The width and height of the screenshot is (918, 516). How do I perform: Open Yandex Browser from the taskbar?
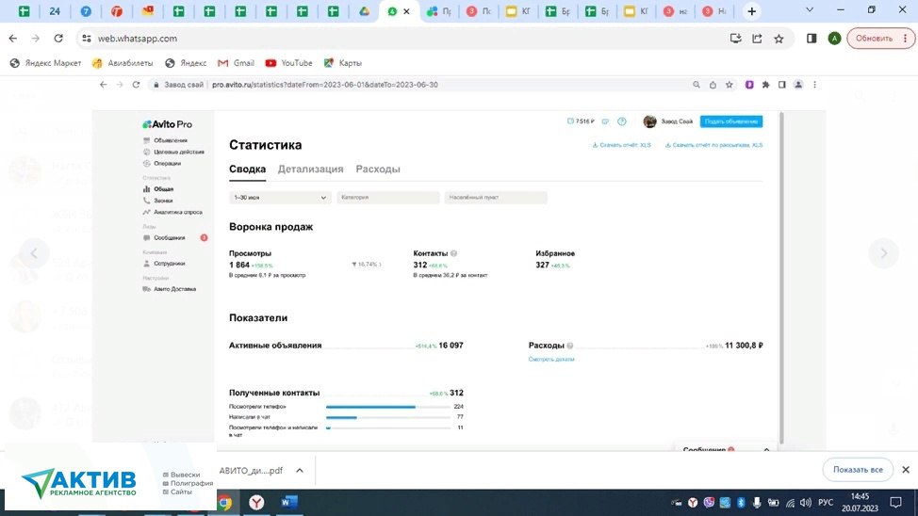click(256, 503)
